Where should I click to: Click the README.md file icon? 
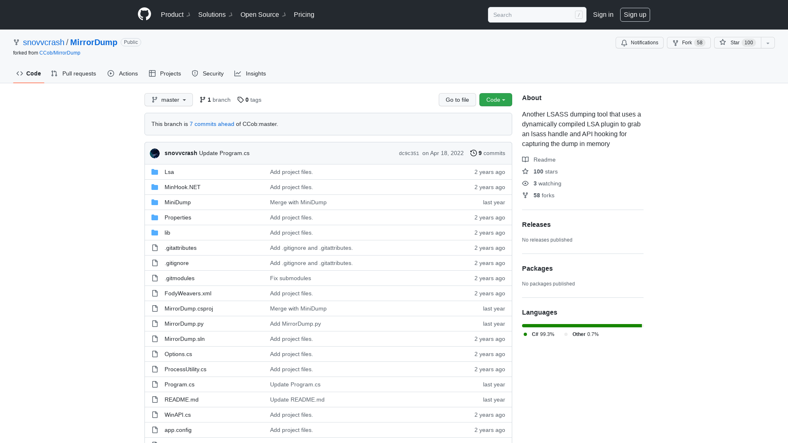click(x=155, y=400)
